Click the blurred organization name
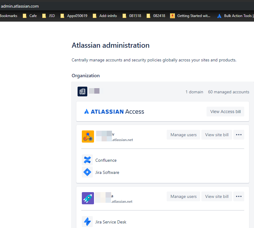Screen dimensions: 254x228 (x=96, y=91)
